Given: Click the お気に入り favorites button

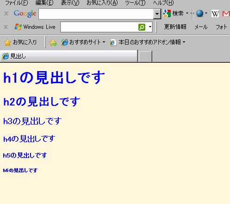Looking at the screenshot, I should click(x=21, y=42).
